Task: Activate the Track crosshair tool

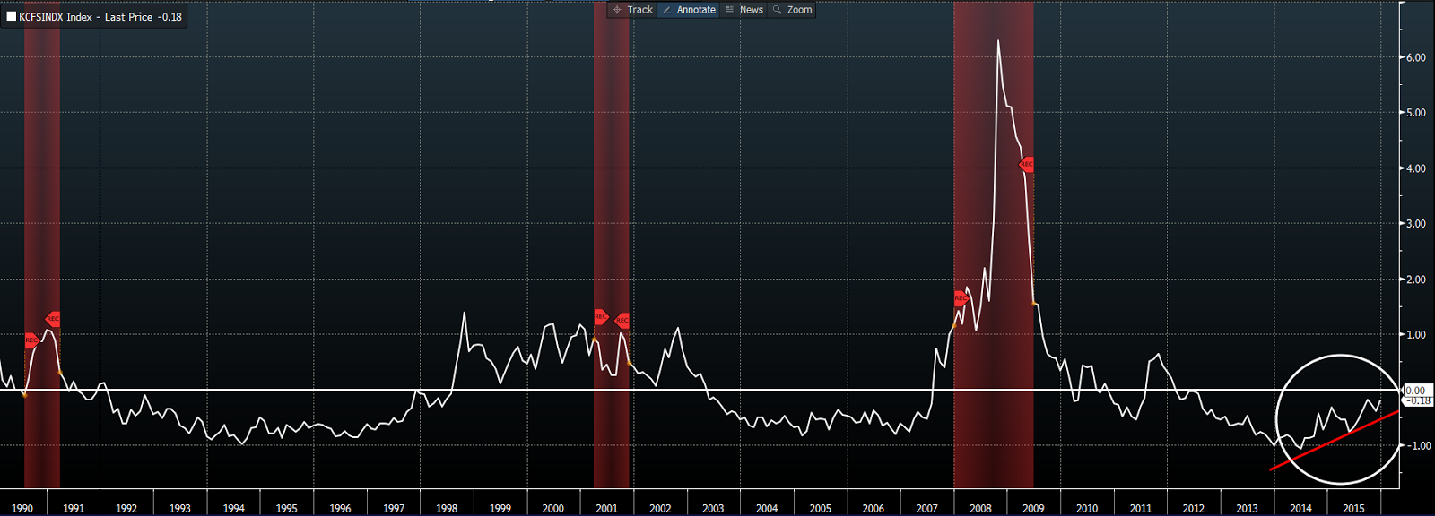Action: (x=632, y=10)
